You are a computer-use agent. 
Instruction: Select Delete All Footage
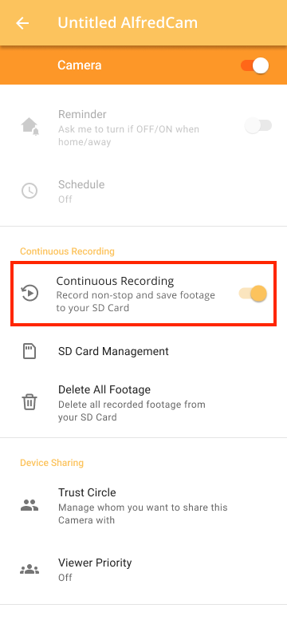click(143, 402)
